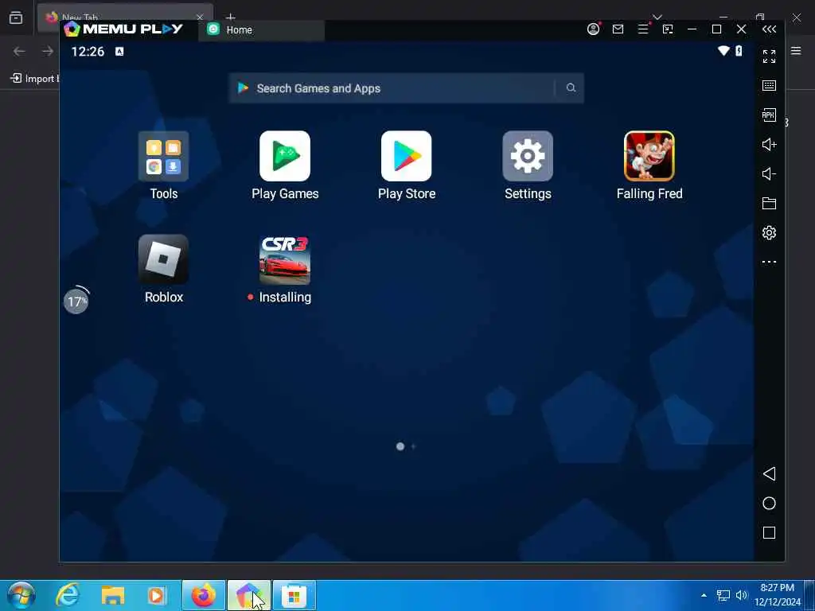Open MEmu settings gear in sidebar
The image size is (815, 611).
point(769,232)
